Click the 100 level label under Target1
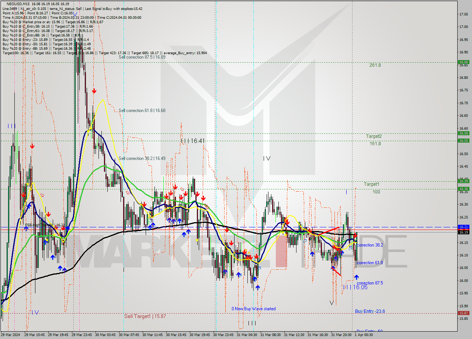The image size is (472, 339). pos(376,192)
